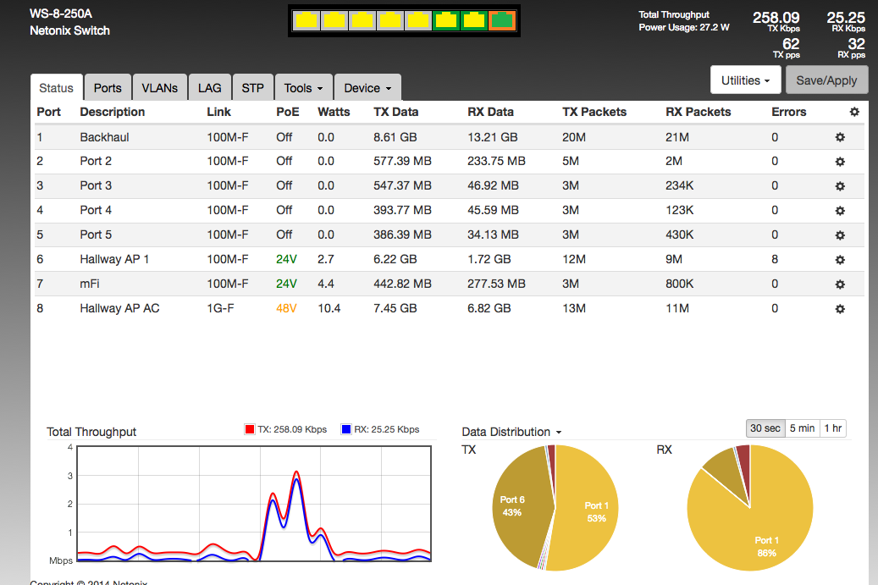This screenshot has height=585, width=878.
Task: Click the orange port 8 icon in header
Action: 502,20
